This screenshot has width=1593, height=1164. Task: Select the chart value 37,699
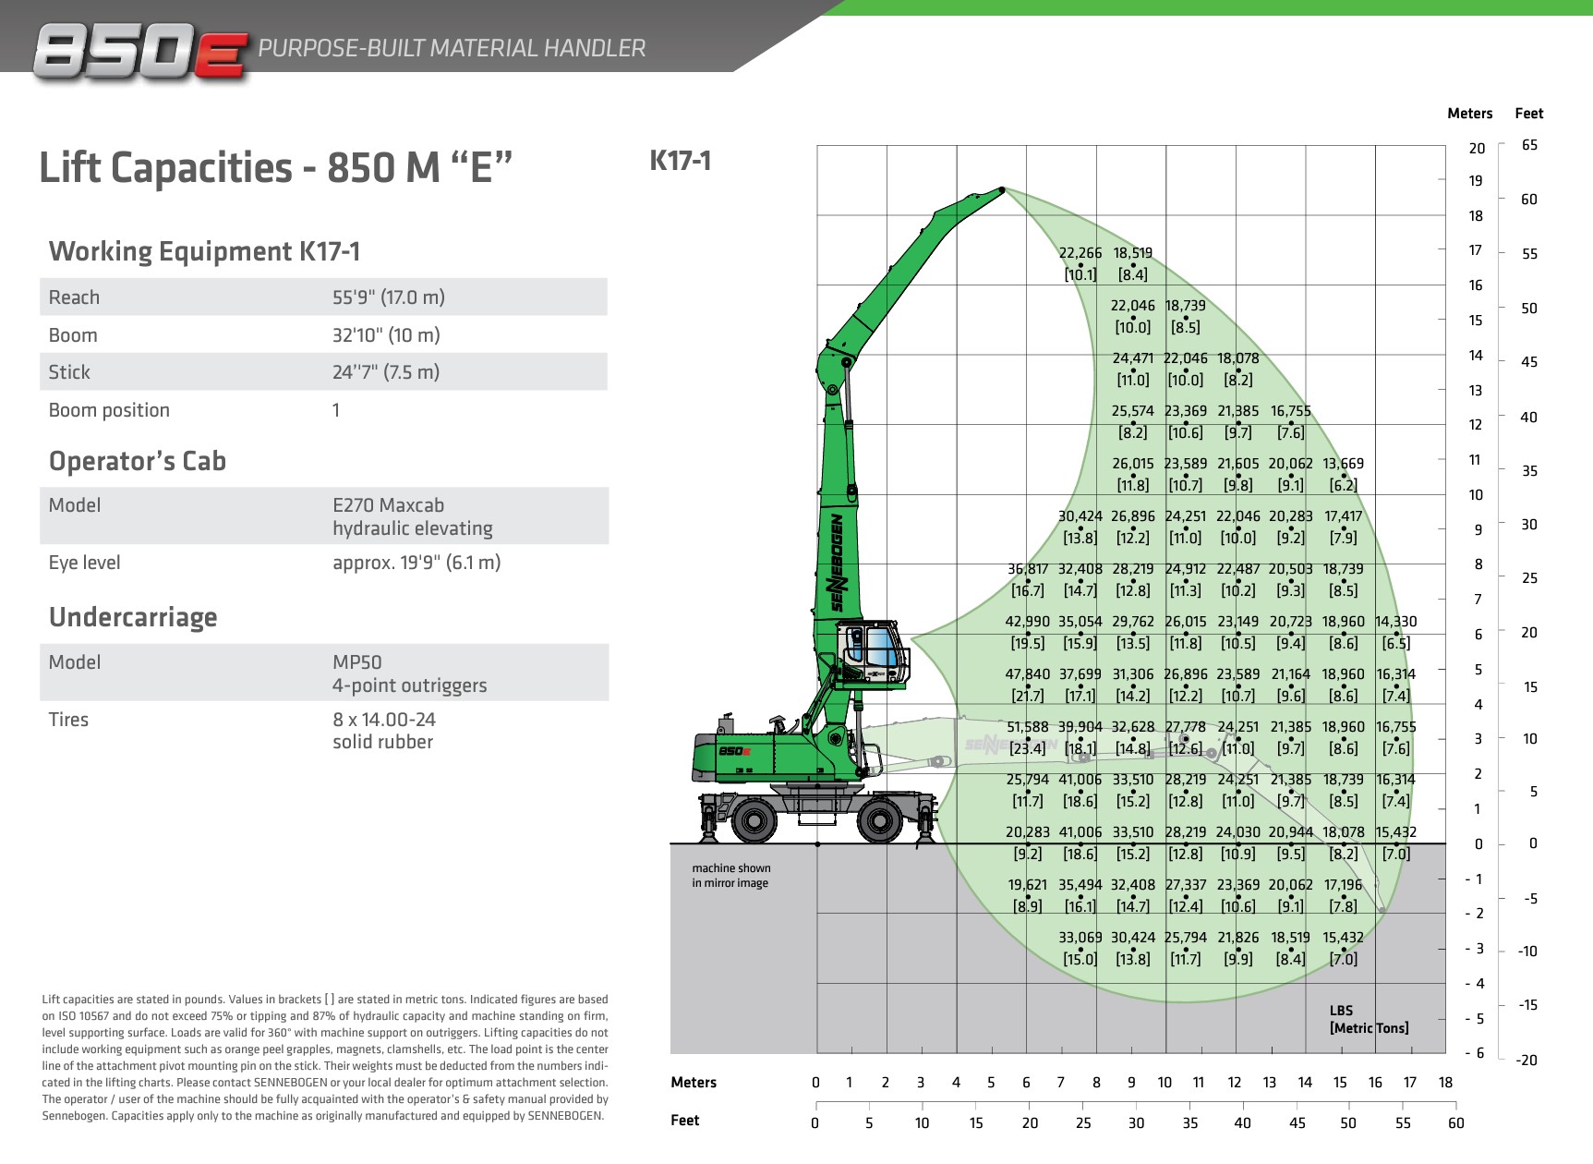tap(1080, 674)
